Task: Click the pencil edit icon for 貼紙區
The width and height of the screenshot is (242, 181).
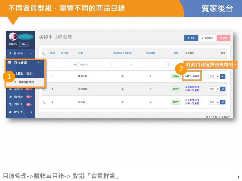Action: click(x=223, y=102)
